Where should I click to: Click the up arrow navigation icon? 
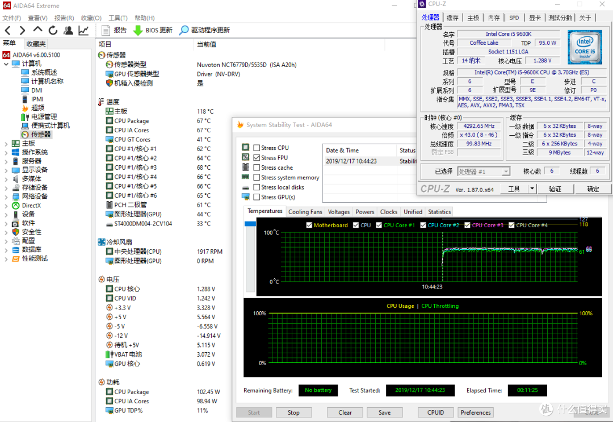click(x=37, y=30)
